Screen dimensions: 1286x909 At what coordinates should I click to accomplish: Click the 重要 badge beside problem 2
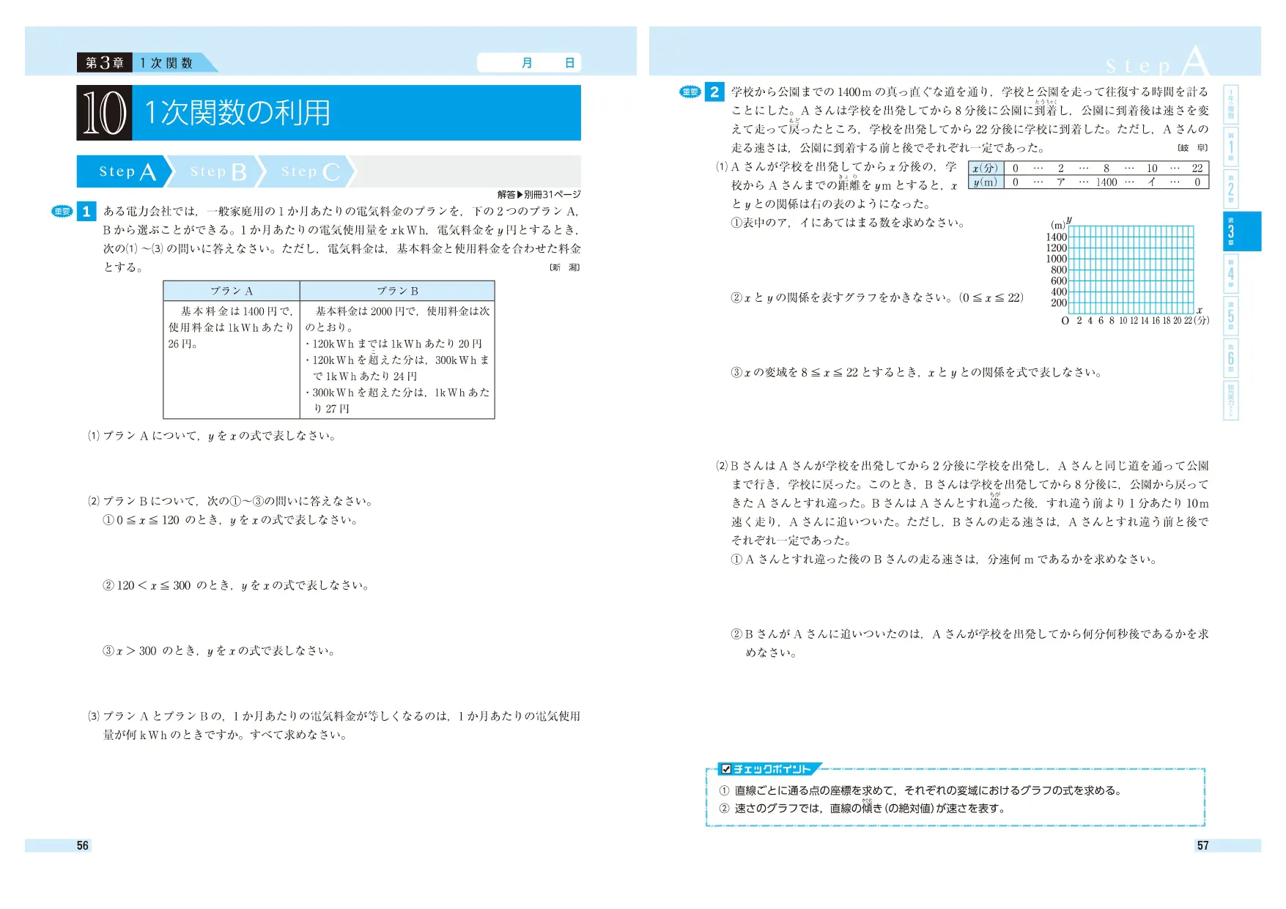click(x=690, y=92)
